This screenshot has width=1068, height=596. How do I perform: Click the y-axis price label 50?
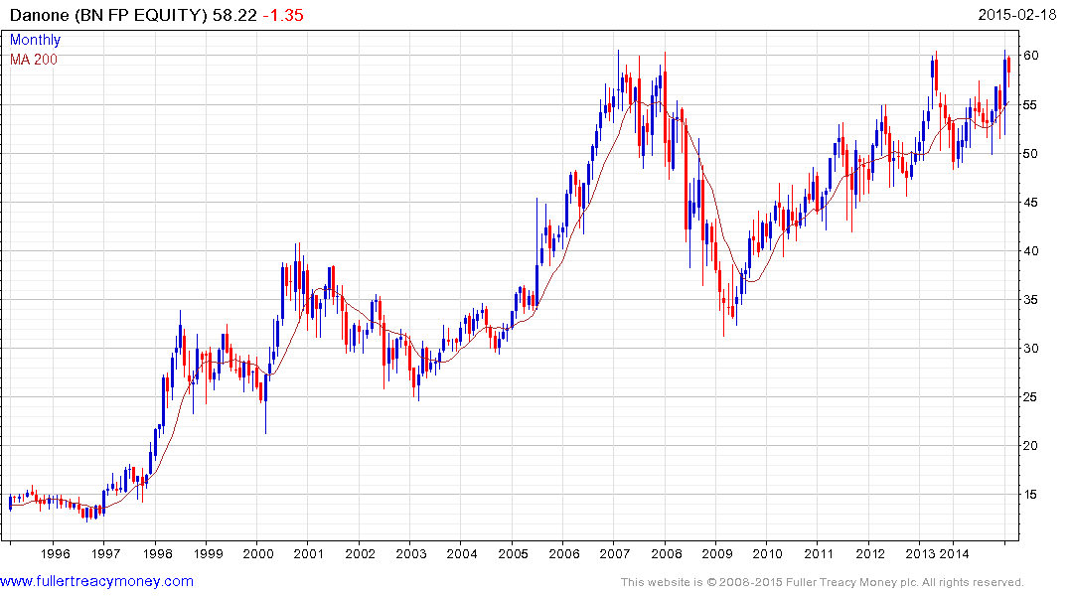(x=1031, y=154)
